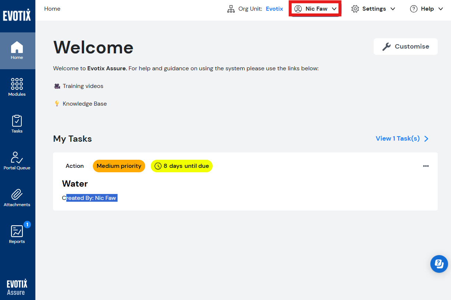This screenshot has width=451, height=300.
Task: Click the Home breadcrumb text
Action: pos(52,9)
